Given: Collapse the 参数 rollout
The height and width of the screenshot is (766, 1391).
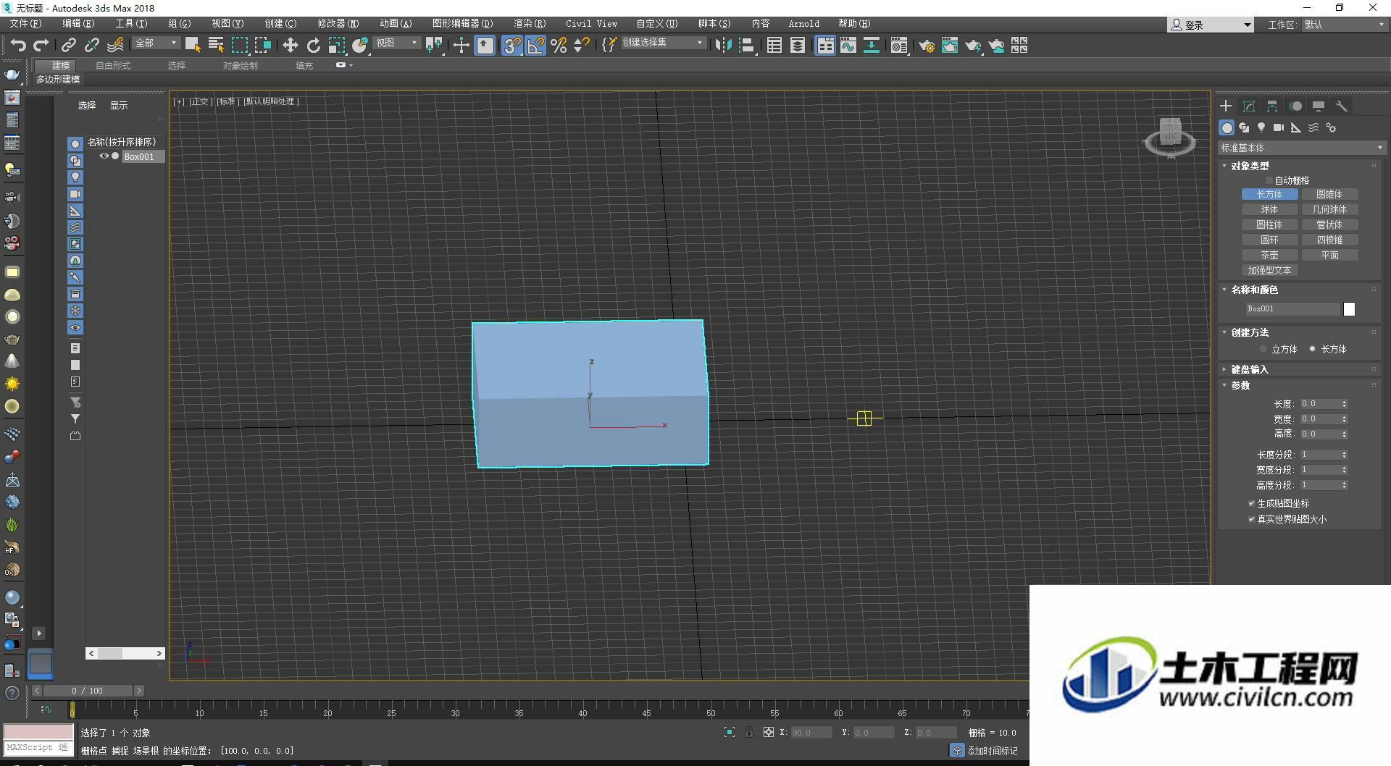Looking at the screenshot, I should point(1240,385).
